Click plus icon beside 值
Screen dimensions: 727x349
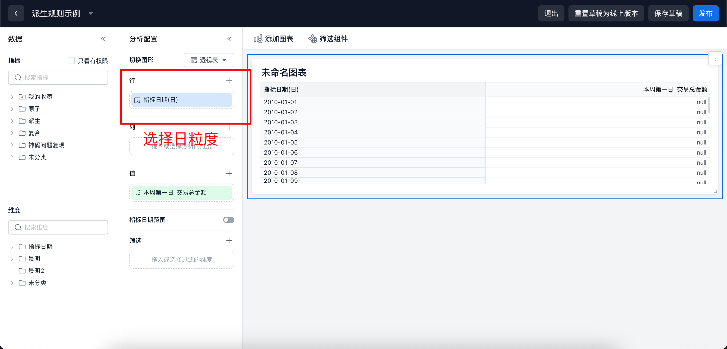(x=229, y=173)
